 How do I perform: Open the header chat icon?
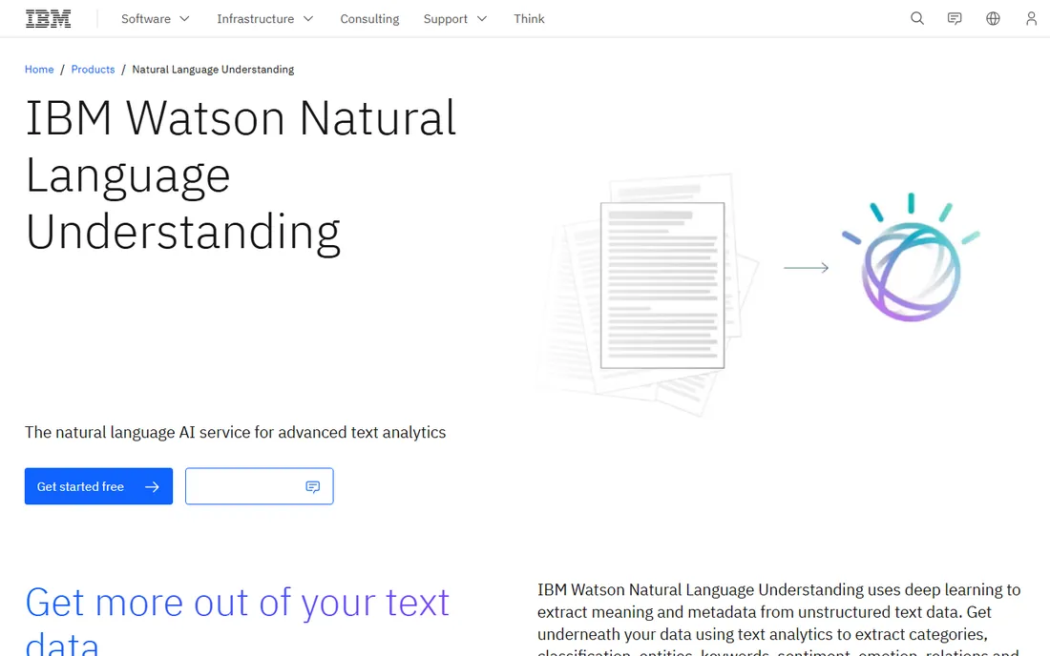pyautogui.click(x=955, y=19)
